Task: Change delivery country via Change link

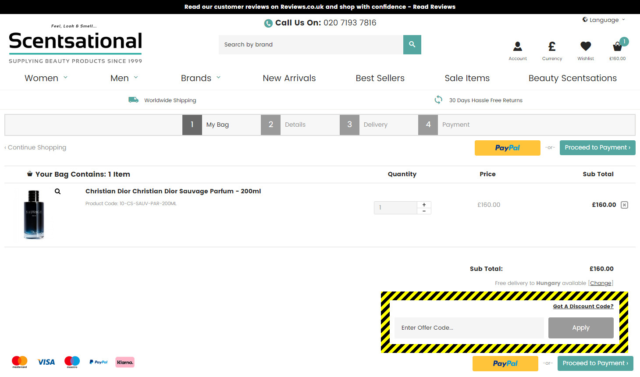Action: 601,283
